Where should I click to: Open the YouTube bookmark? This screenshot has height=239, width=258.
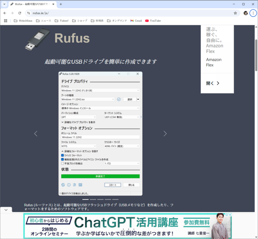click(153, 21)
